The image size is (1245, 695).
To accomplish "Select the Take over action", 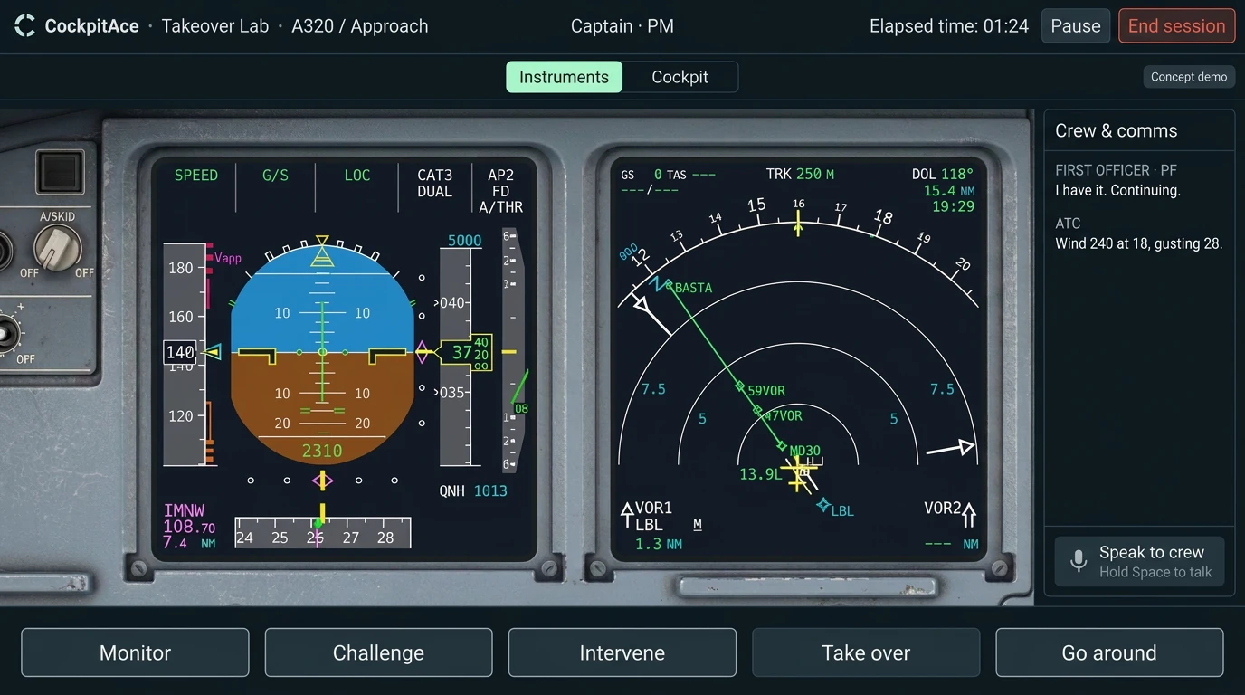I will (x=866, y=652).
